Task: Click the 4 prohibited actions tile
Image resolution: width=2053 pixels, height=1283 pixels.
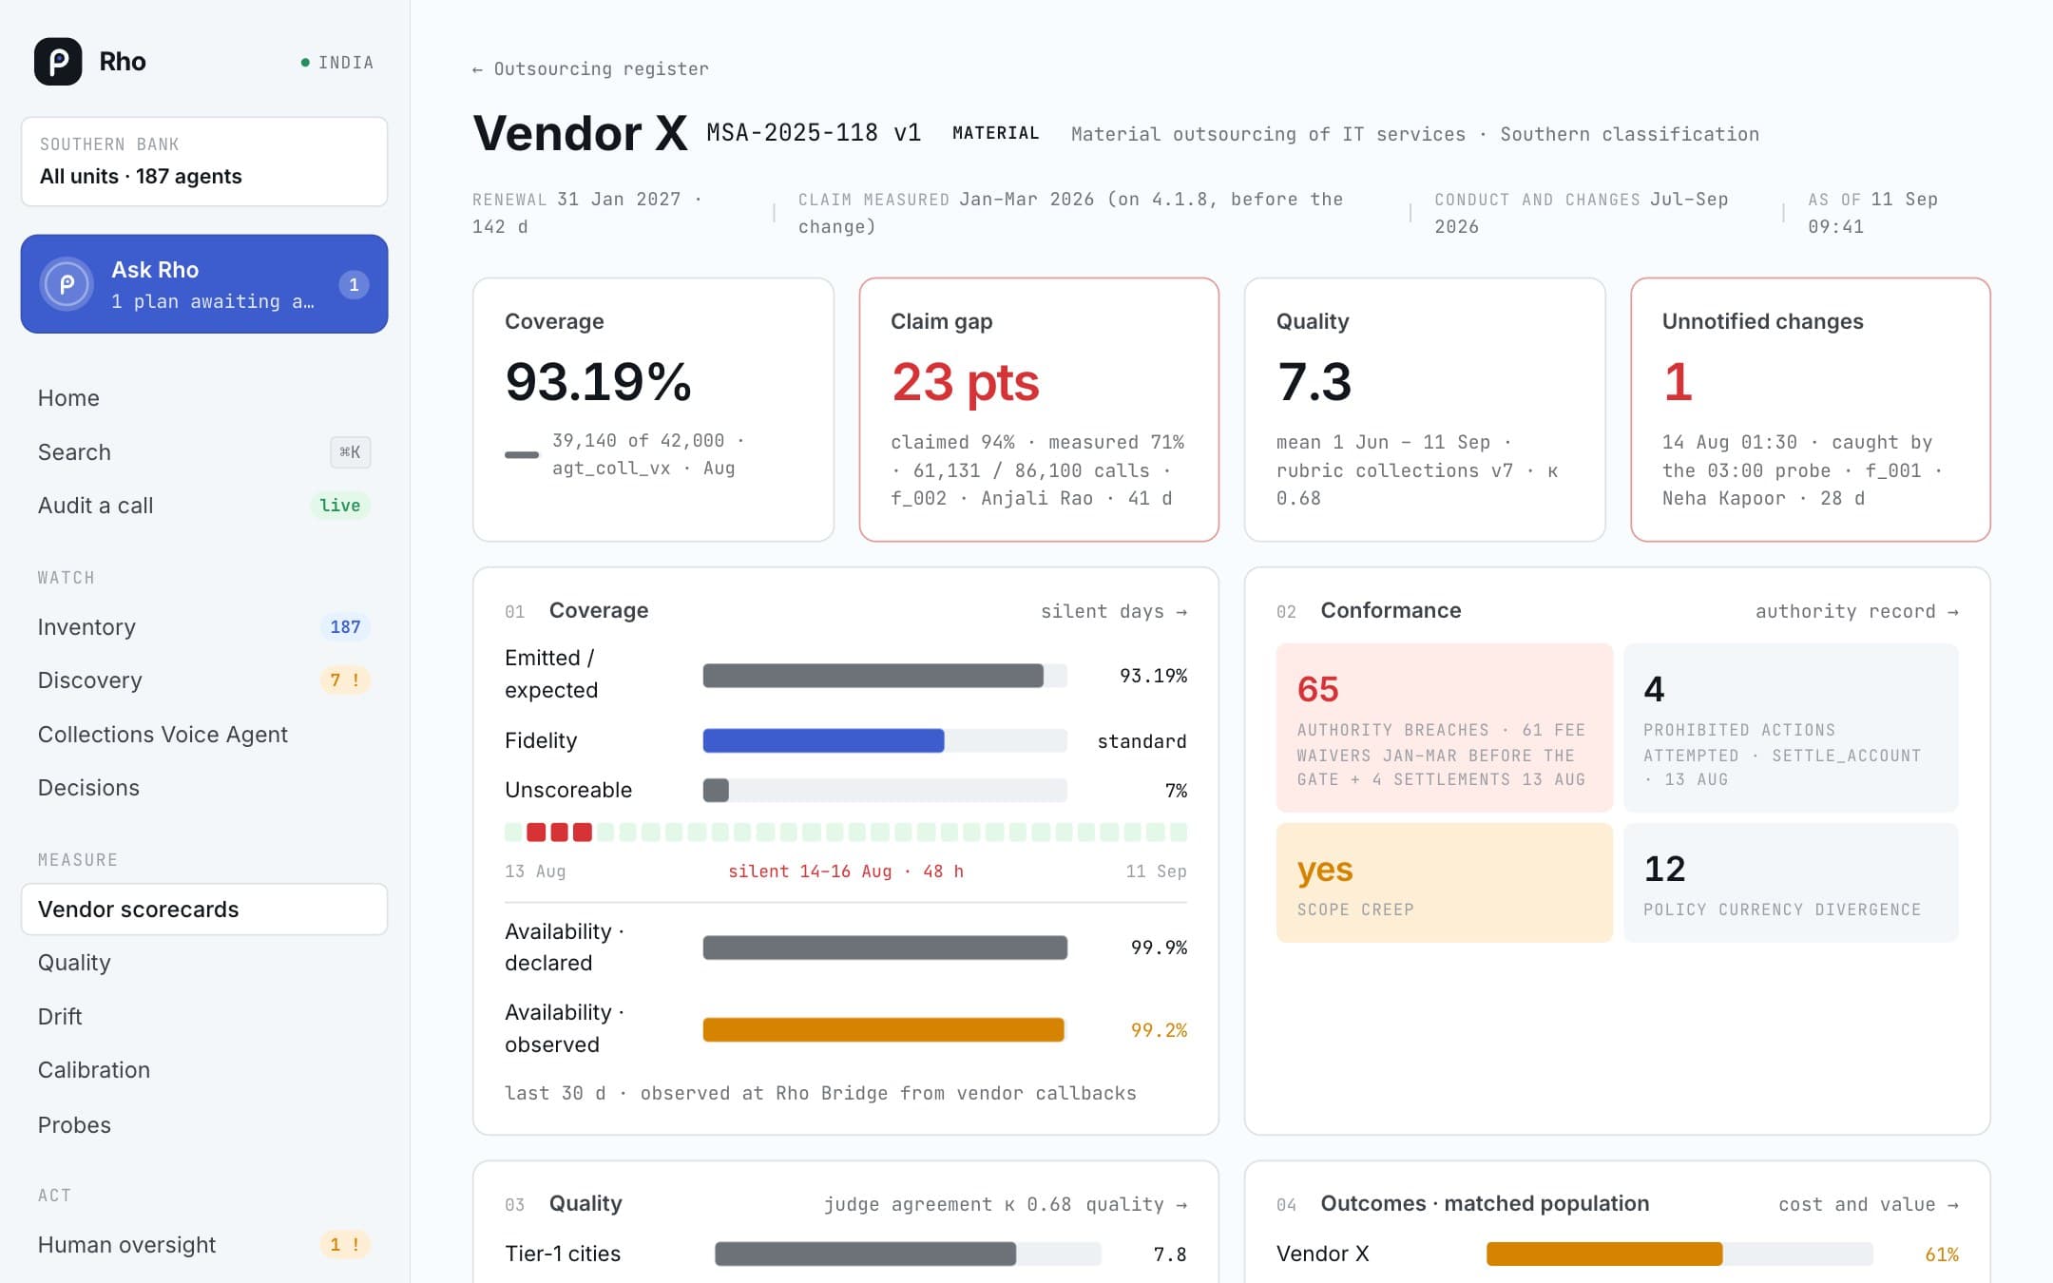Action: pos(1791,728)
